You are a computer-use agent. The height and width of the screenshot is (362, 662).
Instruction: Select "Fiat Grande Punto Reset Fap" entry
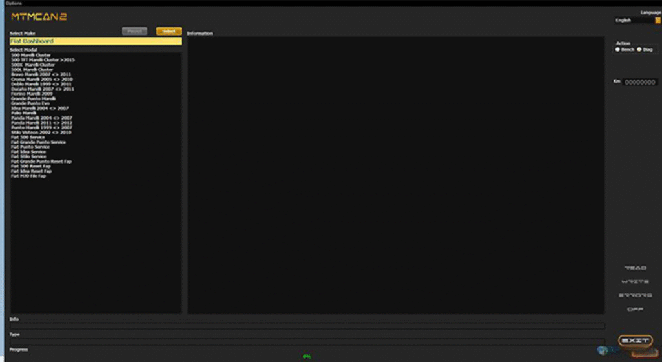pos(41,162)
